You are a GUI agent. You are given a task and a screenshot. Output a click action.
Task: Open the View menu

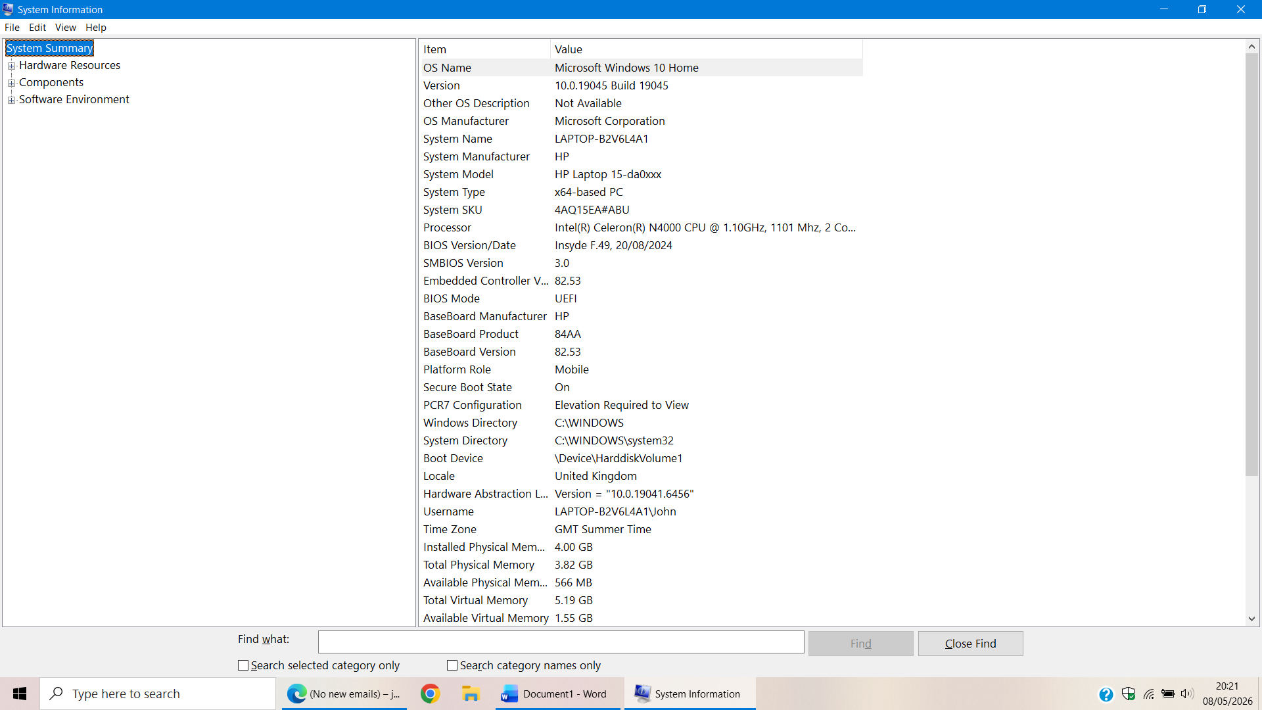(x=65, y=28)
